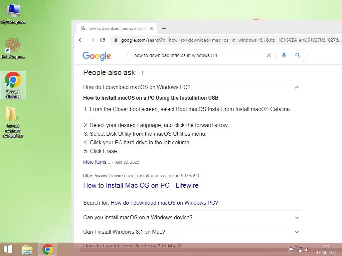Click the 'Aug 22, 2022' date text
The height and width of the screenshot is (256, 342).
tap(127, 162)
